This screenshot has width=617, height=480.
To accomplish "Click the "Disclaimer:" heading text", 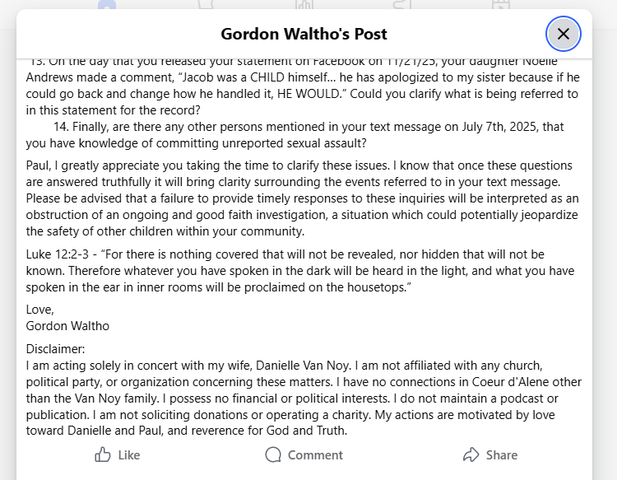I will (x=55, y=349).
